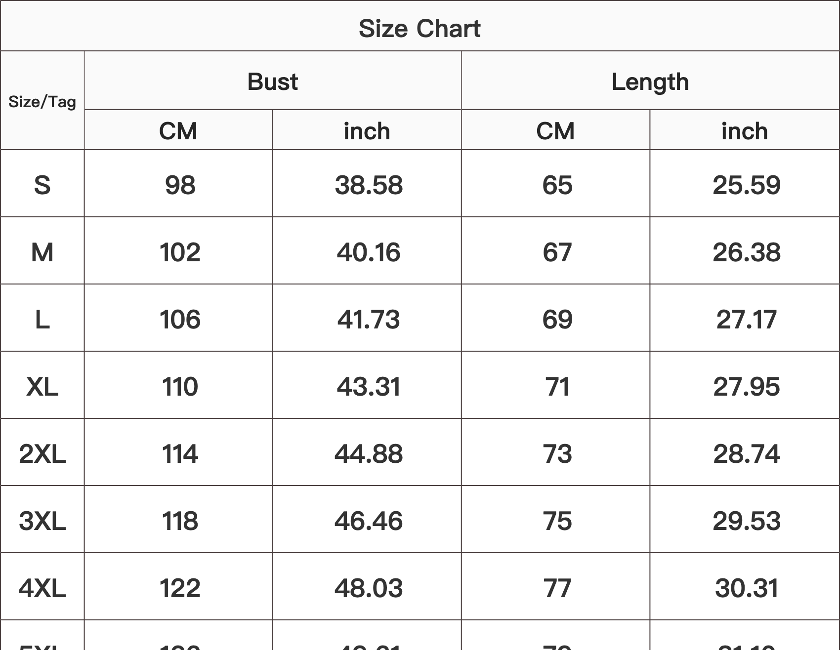
Task: Click the inch subheader under Length
Action: 744,131
